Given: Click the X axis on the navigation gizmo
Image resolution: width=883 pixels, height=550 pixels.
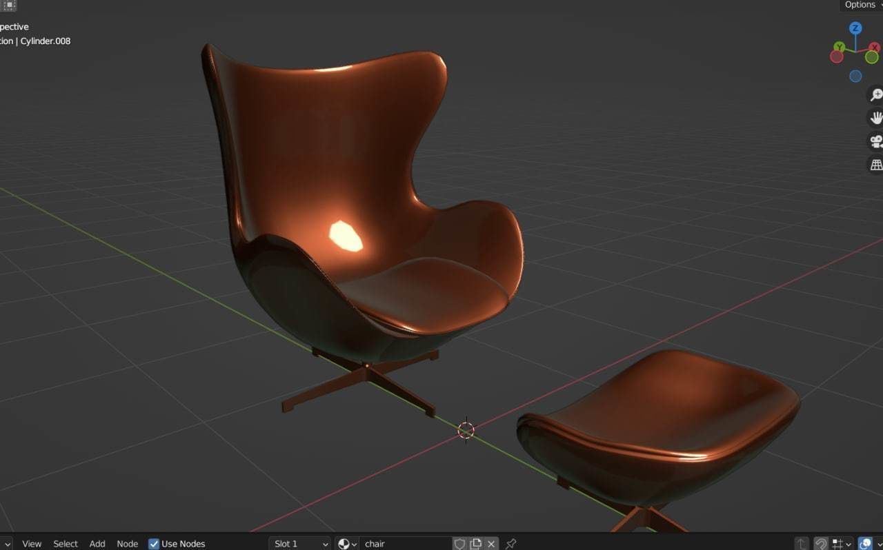Looking at the screenshot, I should point(873,48).
